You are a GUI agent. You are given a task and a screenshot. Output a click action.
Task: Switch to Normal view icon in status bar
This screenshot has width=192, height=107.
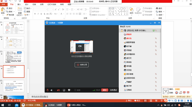pyautogui.click(x=146, y=101)
